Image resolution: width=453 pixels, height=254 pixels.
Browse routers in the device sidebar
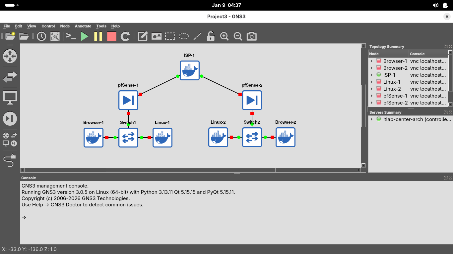pos(10,56)
